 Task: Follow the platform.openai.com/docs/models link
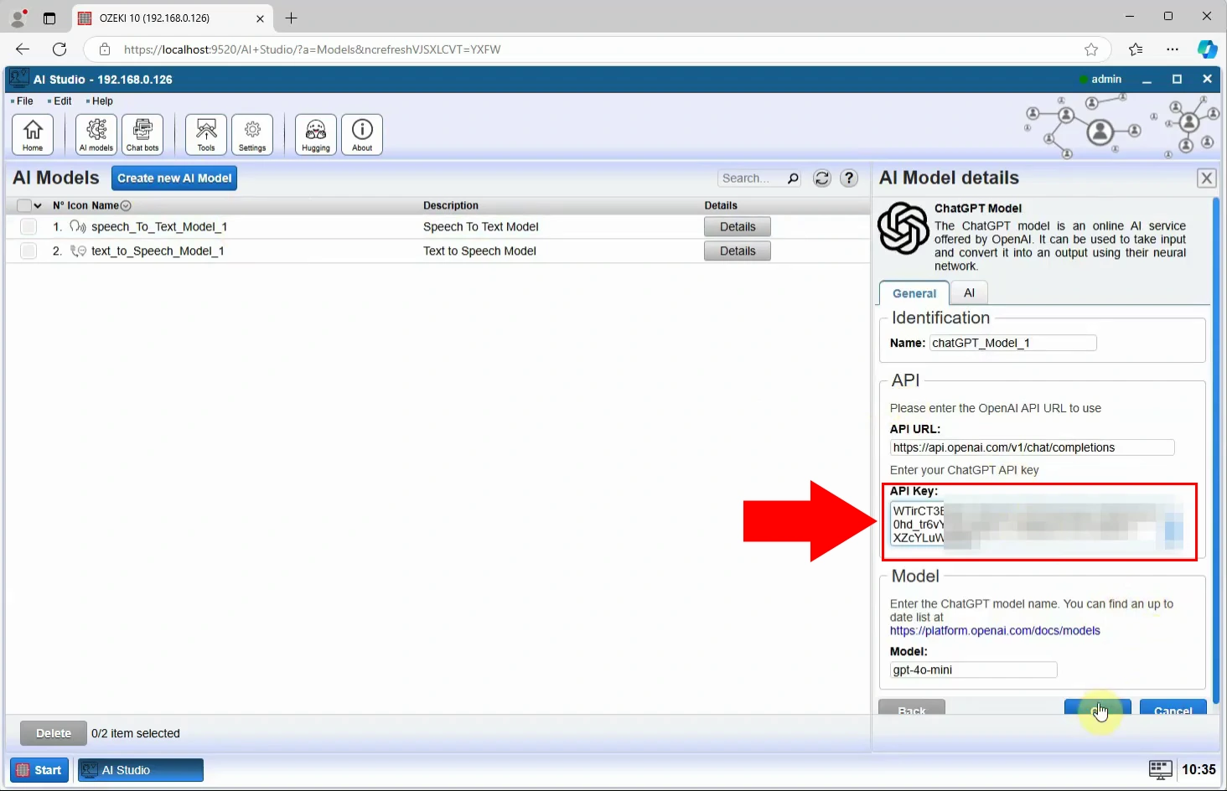[995, 631]
